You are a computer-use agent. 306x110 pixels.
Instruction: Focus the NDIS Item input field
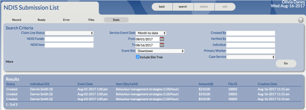click(69, 45)
